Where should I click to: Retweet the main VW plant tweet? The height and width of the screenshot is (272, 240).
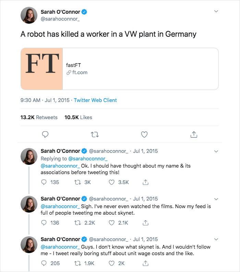(x=95, y=135)
